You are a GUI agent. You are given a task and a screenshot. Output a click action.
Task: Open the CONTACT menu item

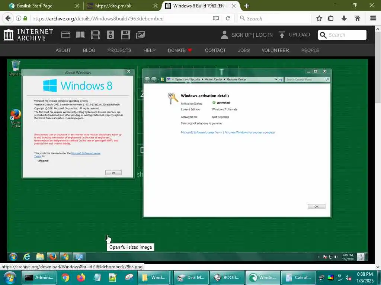tap(215, 50)
